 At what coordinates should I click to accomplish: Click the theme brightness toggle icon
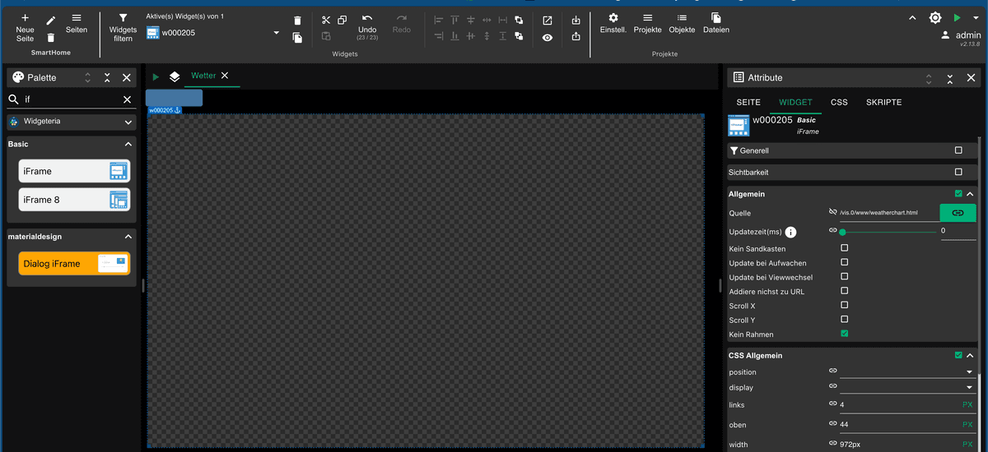tap(935, 18)
